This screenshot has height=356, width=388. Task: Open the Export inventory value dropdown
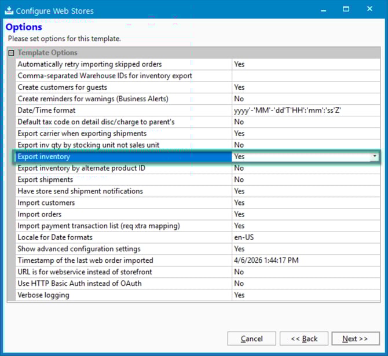375,156
